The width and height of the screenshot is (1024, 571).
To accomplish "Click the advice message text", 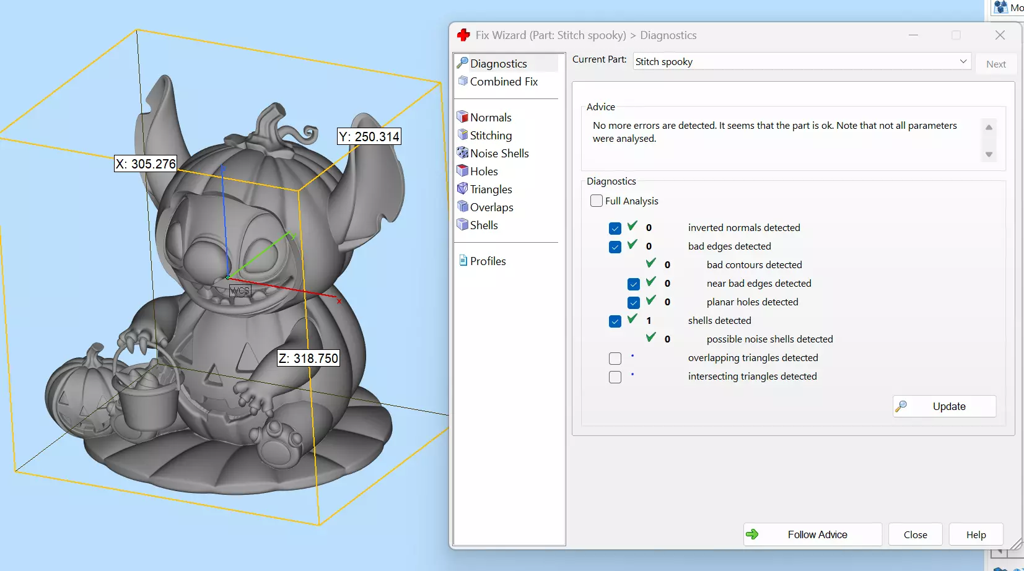I will [774, 132].
